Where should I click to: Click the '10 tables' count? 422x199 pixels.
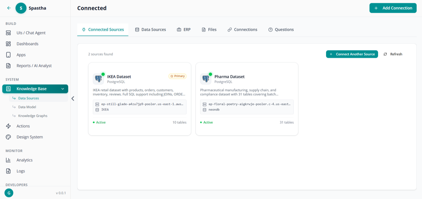pyautogui.click(x=179, y=123)
